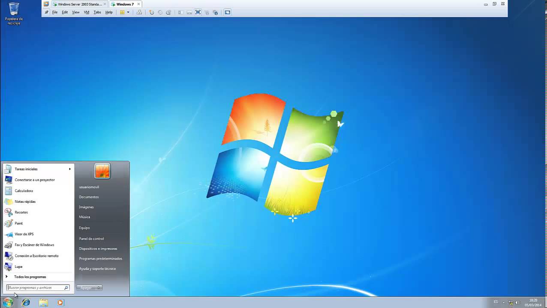
Task: Click the Windows Start orb
Action: [x=8, y=302]
